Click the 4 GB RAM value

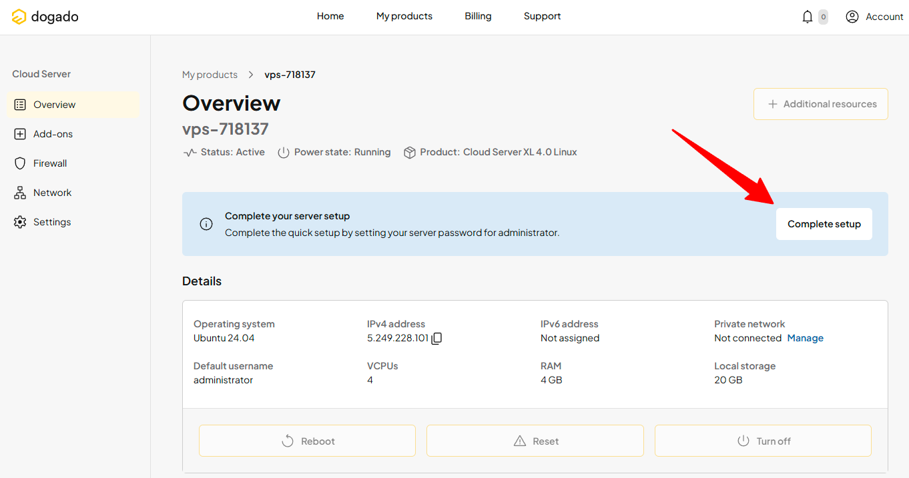[x=551, y=380]
